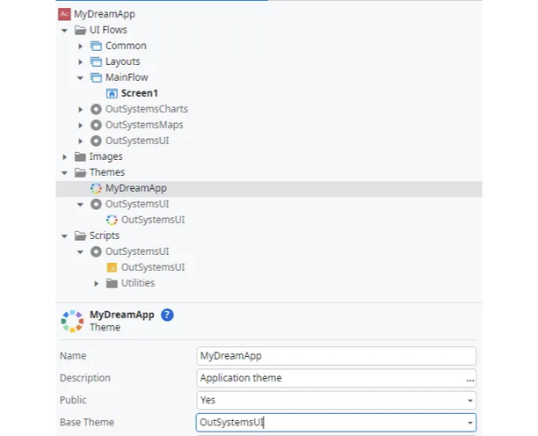This screenshot has height=436, width=538.
Task: Expand the Layouts flow
Action: [80, 62]
